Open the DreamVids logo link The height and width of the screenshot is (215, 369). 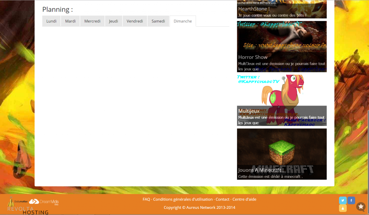pos(44,202)
